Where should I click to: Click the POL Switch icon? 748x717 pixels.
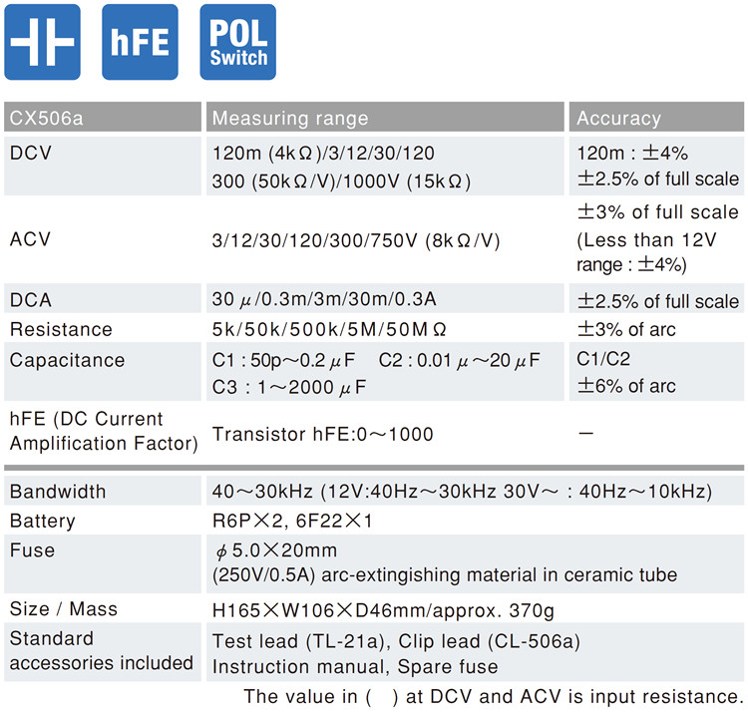click(238, 42)
